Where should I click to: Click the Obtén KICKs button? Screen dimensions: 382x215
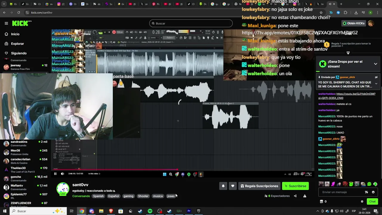[x=354, y=23]
